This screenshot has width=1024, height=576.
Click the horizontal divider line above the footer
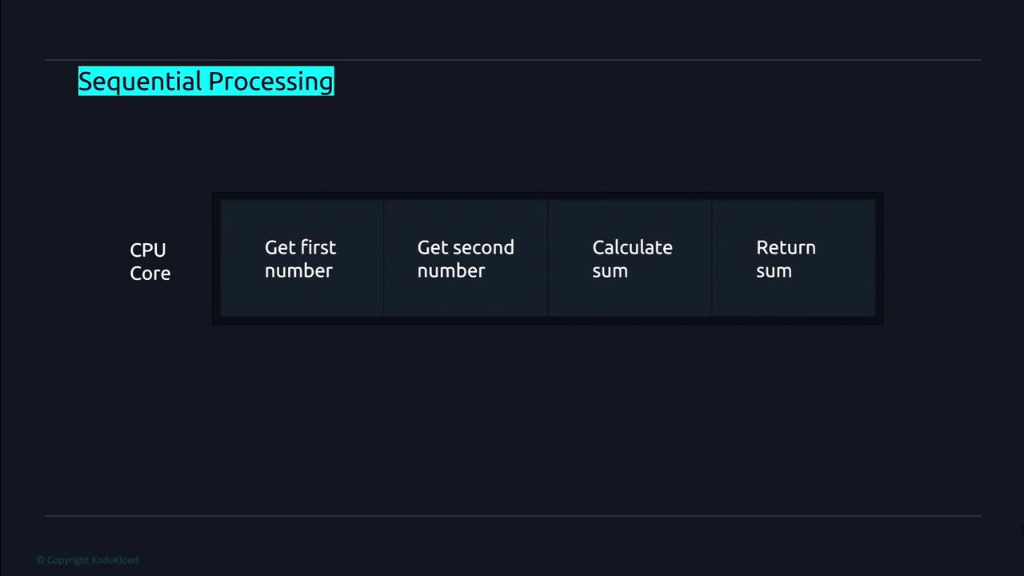512,516
